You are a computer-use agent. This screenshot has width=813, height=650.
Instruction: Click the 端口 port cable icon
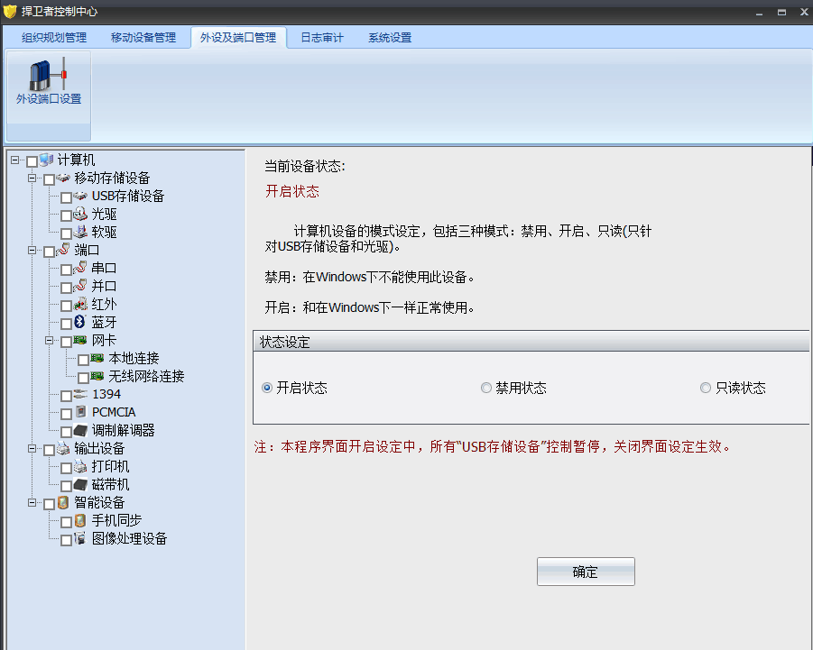(x=63, y=250)
